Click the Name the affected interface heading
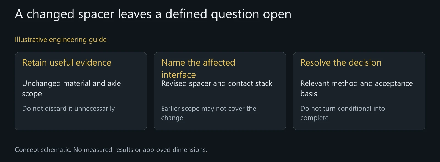 coord(198,69)
